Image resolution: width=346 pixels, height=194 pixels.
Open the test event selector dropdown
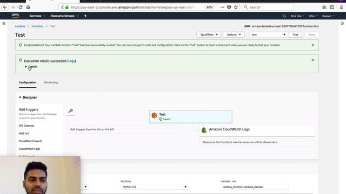(269, 34)
